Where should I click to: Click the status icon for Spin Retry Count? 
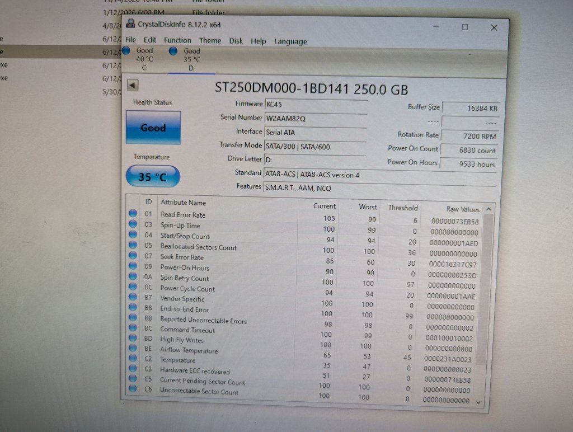point(133,276)
